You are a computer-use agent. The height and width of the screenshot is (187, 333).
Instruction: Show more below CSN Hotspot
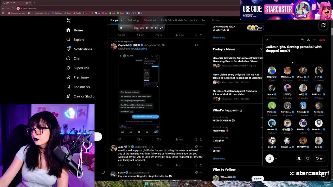(x=219, y=37)
